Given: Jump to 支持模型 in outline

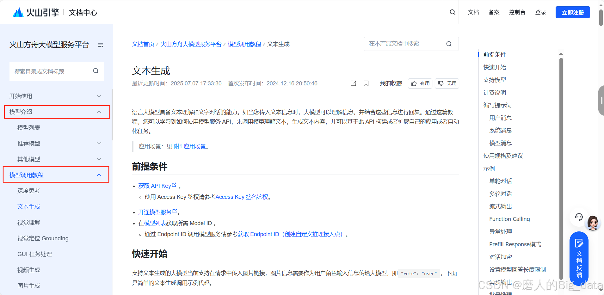Looking at the screenshot, I should pyautogui.click(x=495, y=80).
